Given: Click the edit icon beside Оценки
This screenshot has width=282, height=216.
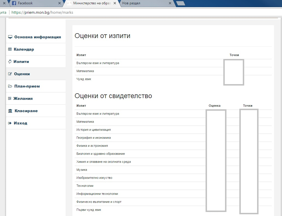Looking at the screenshot, I should [10, 74].
